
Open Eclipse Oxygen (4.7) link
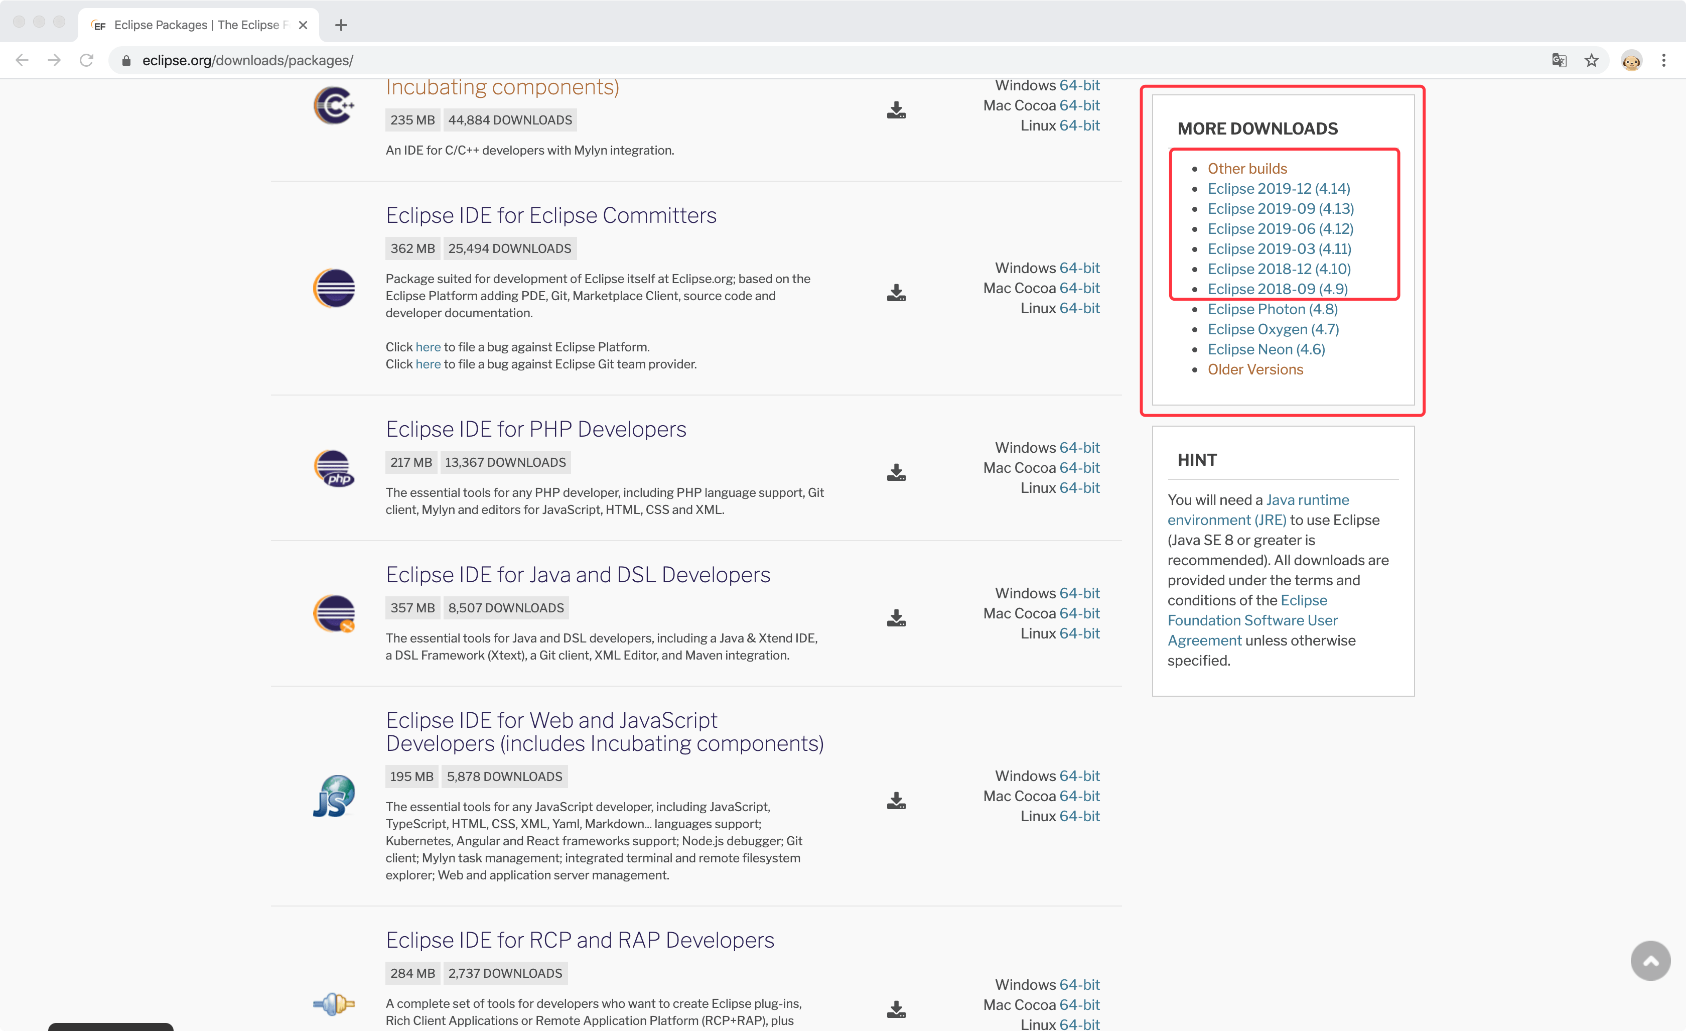pyautogui.click(x=1273, y=329)
